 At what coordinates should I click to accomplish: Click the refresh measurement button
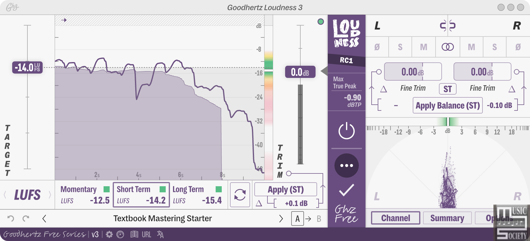[x=240, y=195]
